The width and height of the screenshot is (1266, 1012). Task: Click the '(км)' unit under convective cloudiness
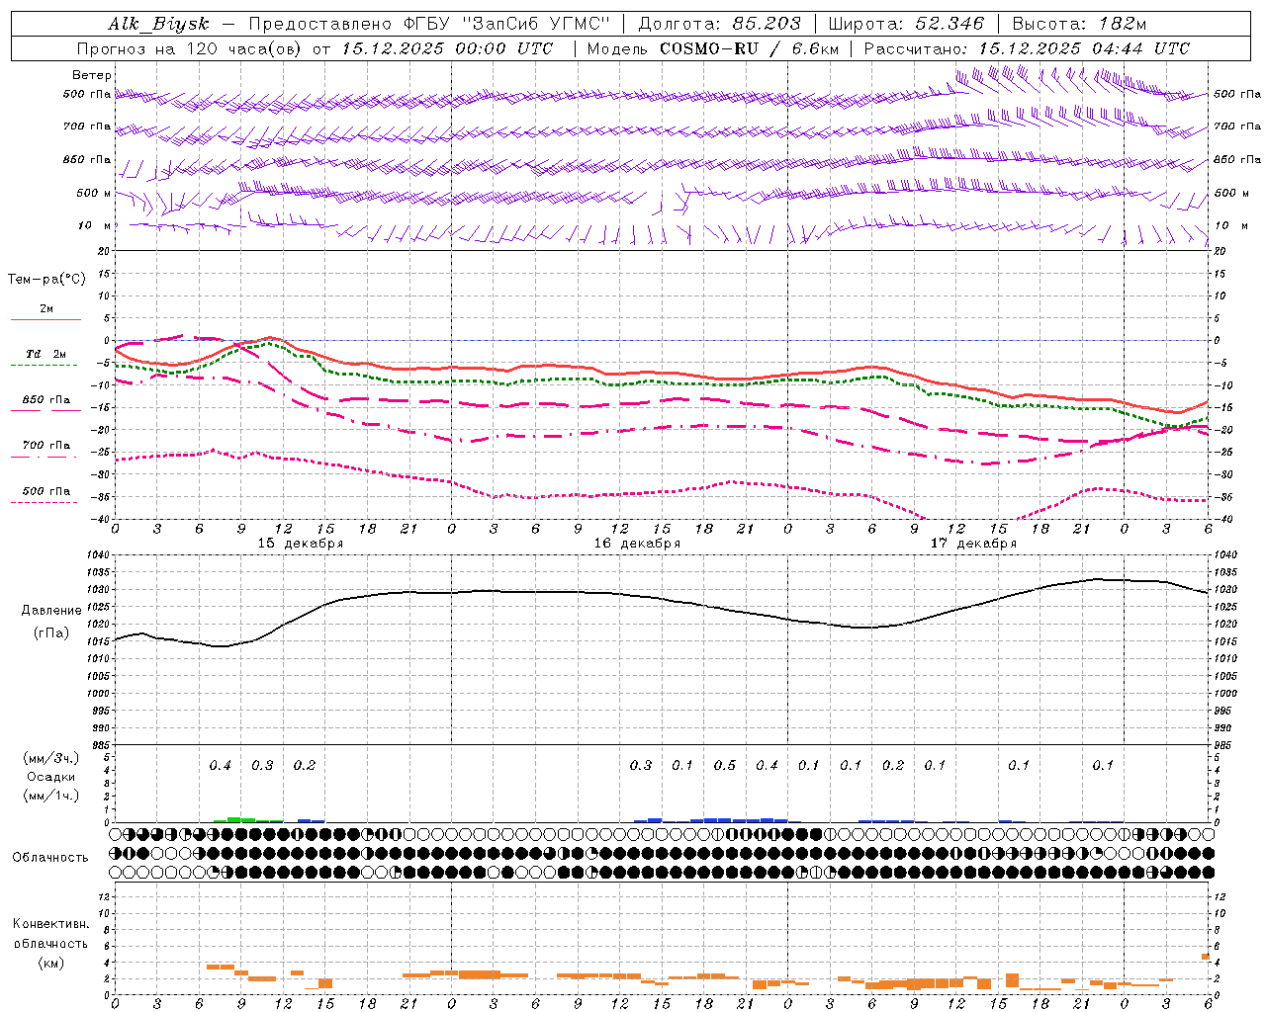point(51,963)
